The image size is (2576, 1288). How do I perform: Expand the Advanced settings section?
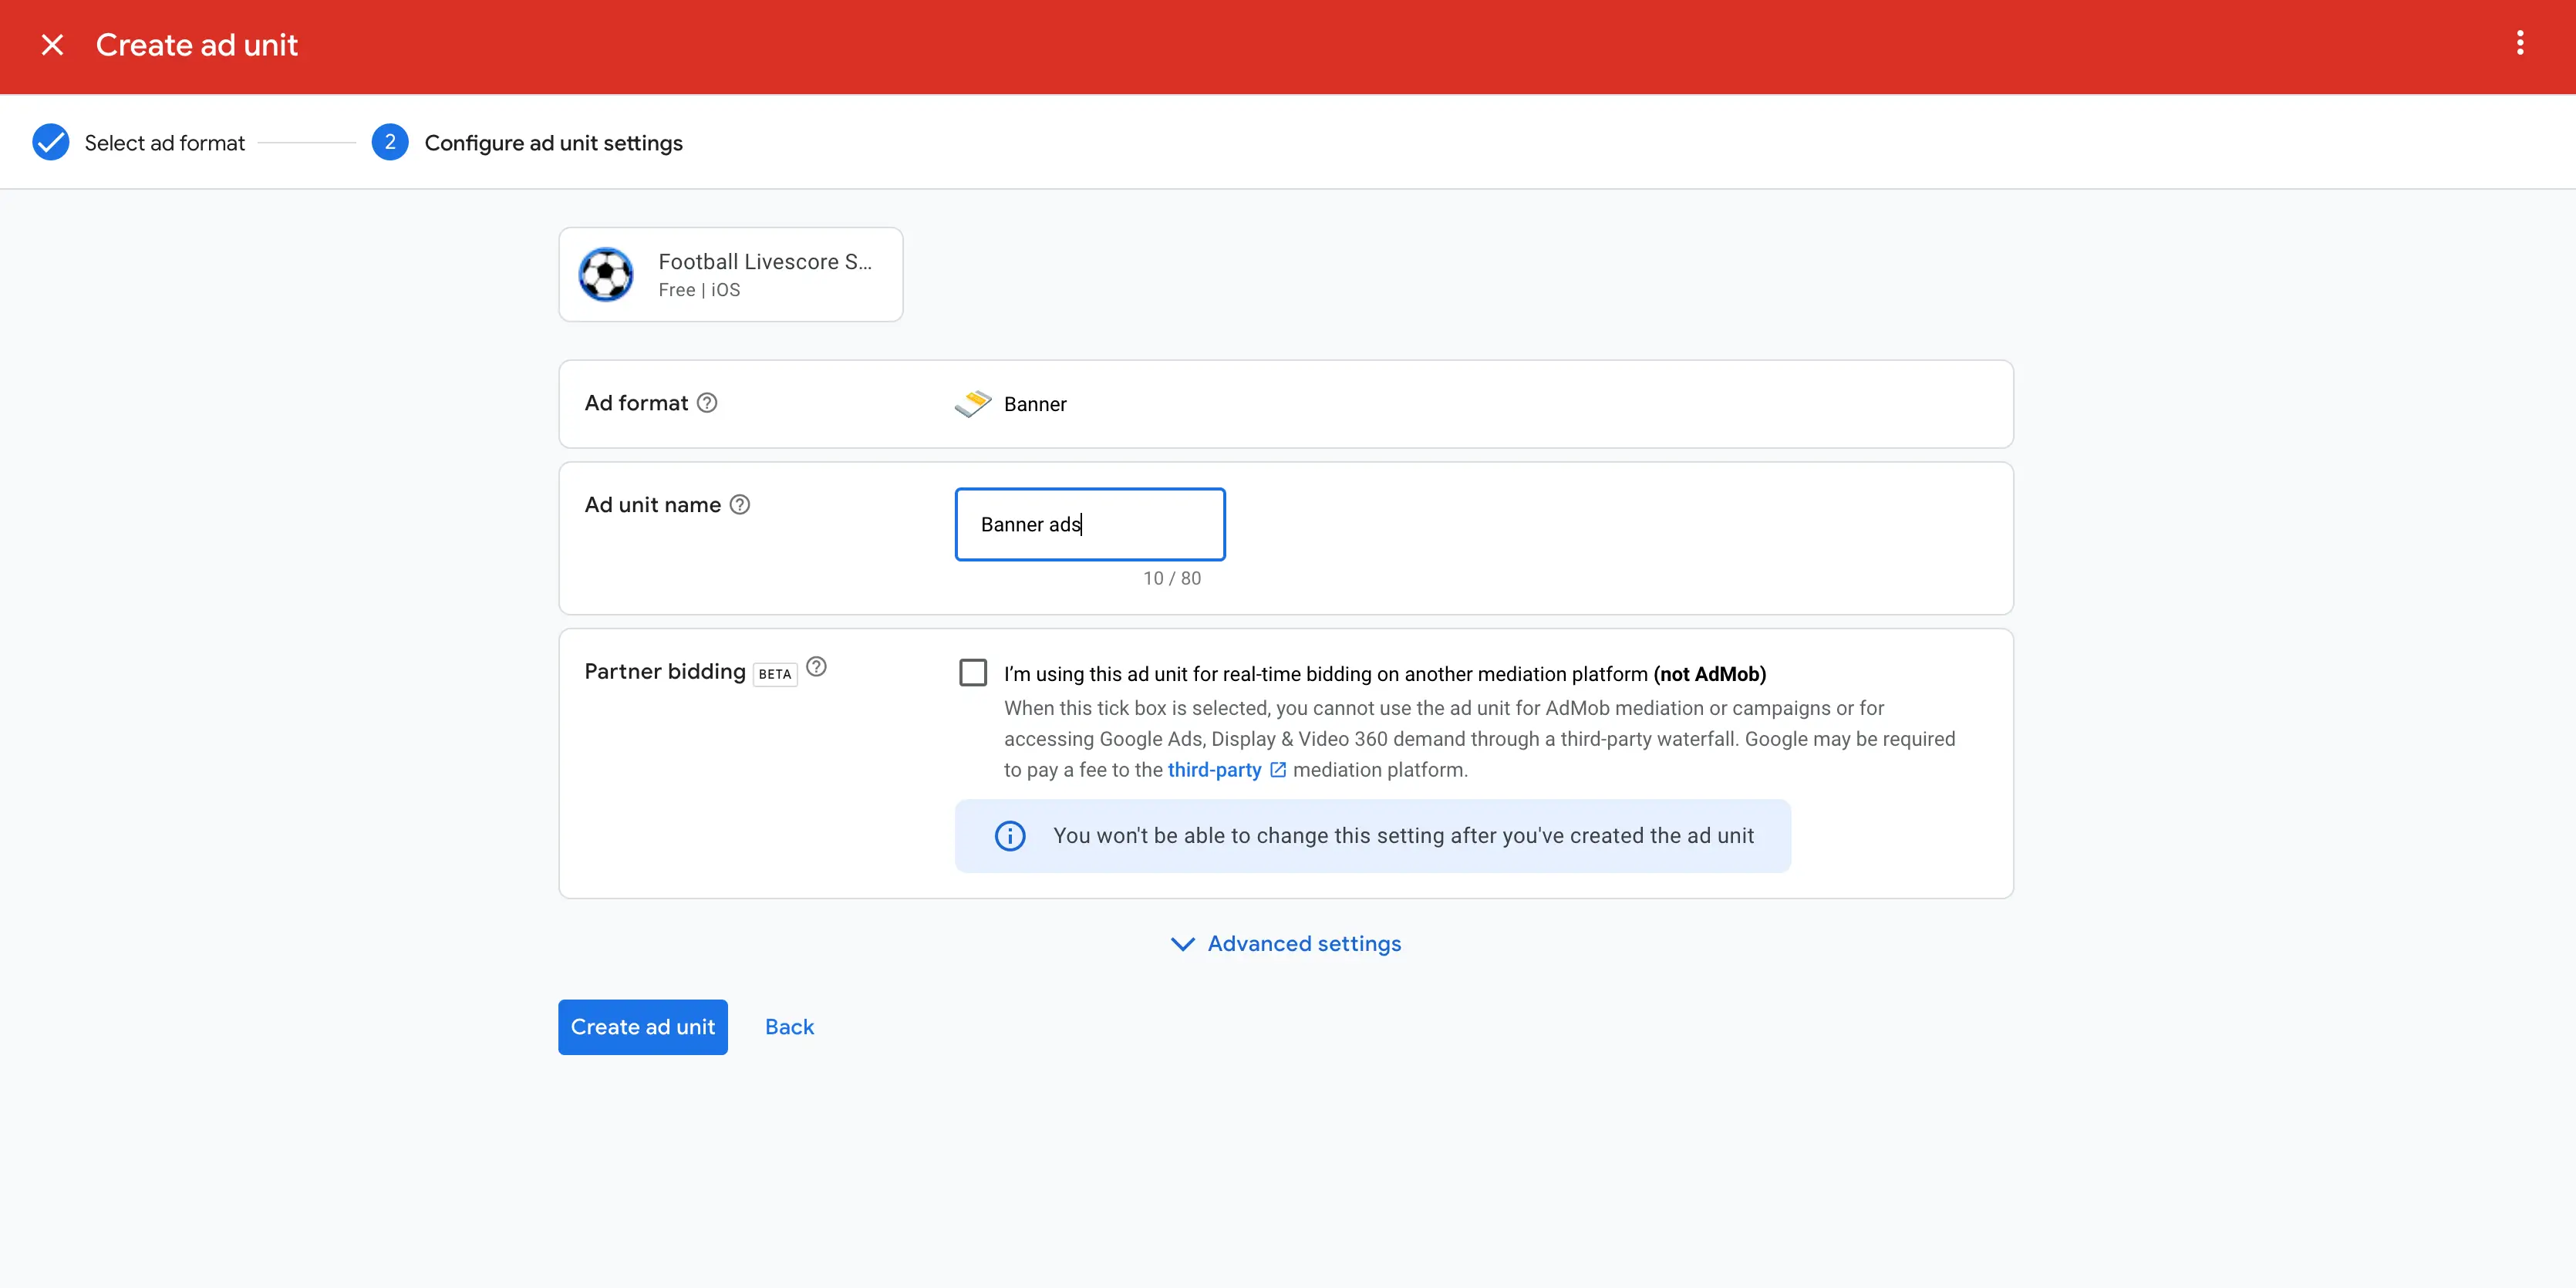(x=1286, y=943)
